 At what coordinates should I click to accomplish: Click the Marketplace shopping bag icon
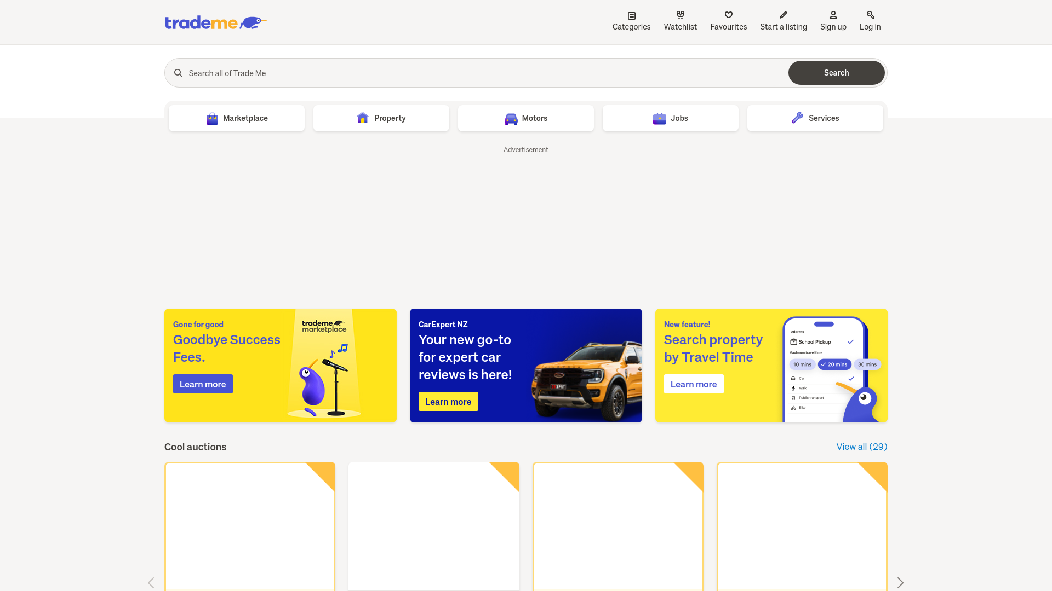click(x=212, y=118)
